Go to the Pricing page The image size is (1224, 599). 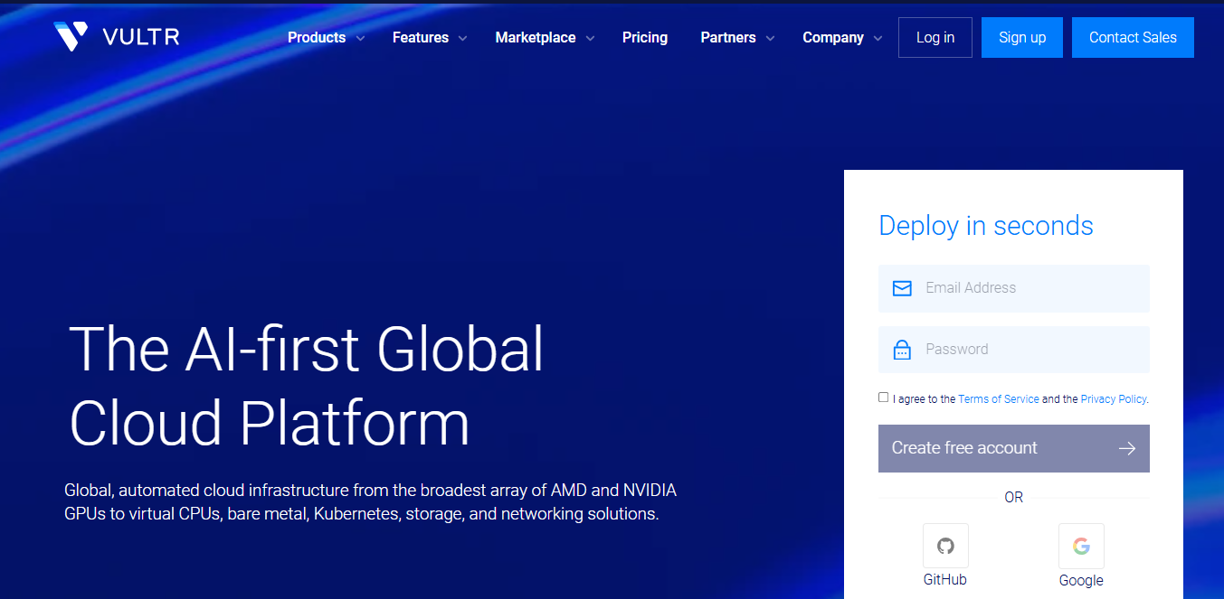[645, 38]
